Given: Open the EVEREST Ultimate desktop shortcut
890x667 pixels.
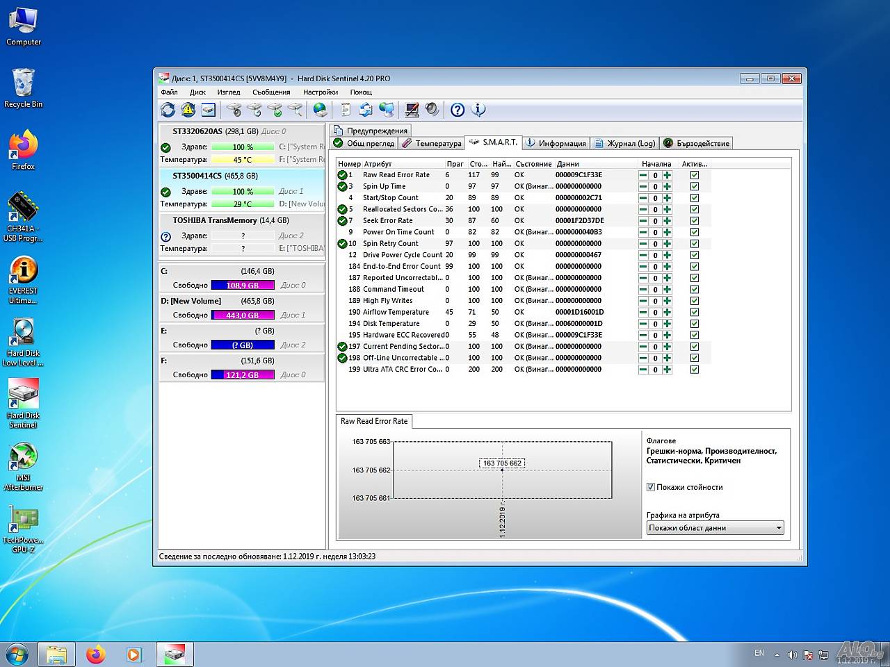Looking at the screenshot, I should tap(24, 280).
